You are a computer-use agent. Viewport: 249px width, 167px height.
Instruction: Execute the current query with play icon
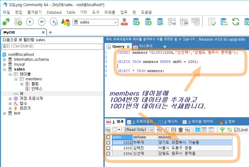(30, 22)
